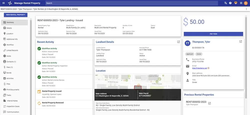Click the translate language icon
The height and width of the screenshot is (115, 250).
225,3
